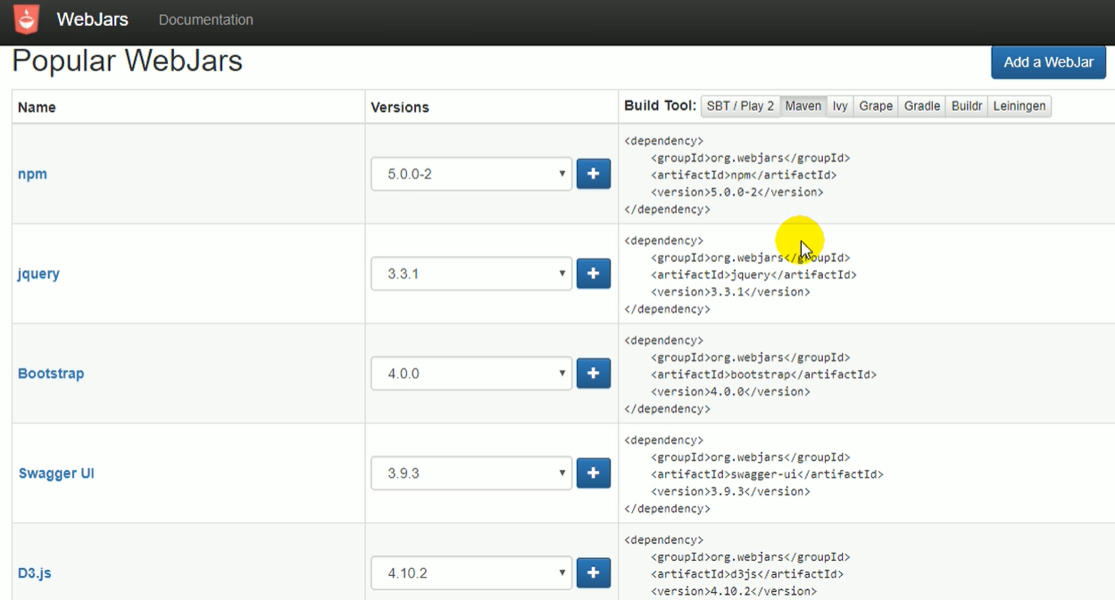Click the plus button in Bootstrap row
Screen dimensions: 1115x600
coord(594,374)
